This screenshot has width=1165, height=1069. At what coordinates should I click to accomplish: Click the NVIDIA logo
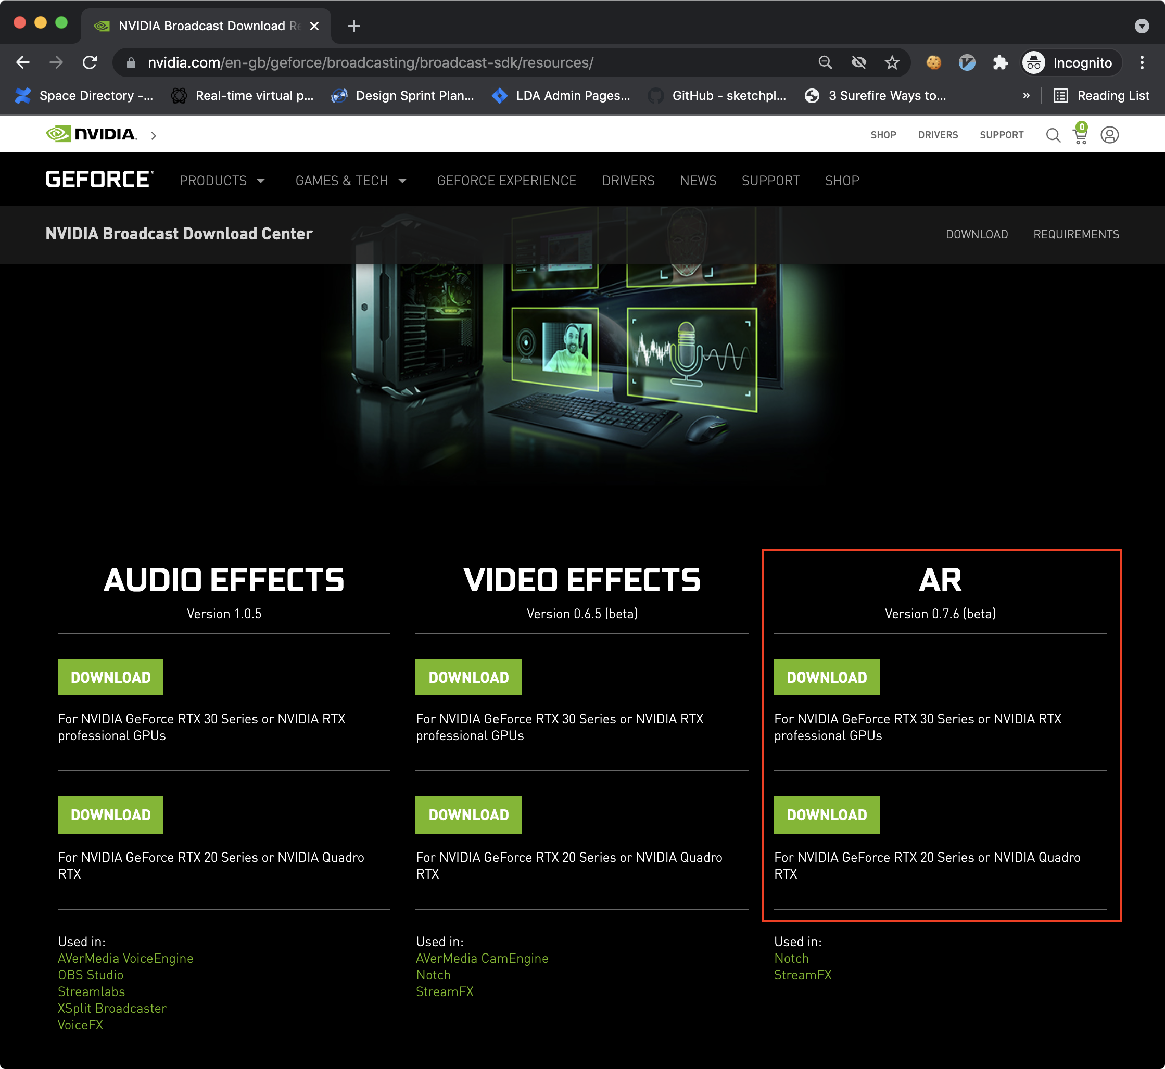click(x=92, y=134)
